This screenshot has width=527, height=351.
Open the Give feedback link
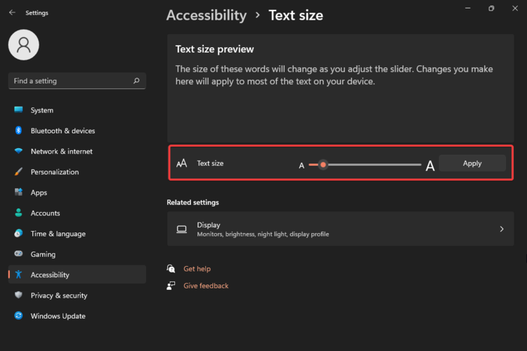coord(206,286)
